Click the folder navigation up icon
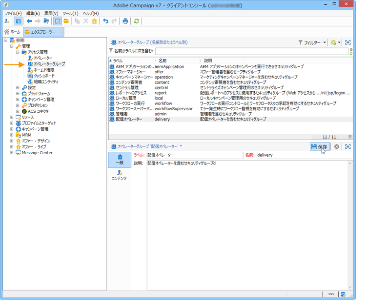This screenshot has width=366, height=306. (x=46, y=21)
